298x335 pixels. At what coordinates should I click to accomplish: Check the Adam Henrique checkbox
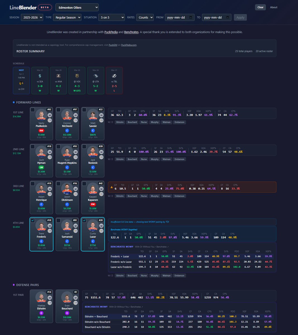point(33,183)
